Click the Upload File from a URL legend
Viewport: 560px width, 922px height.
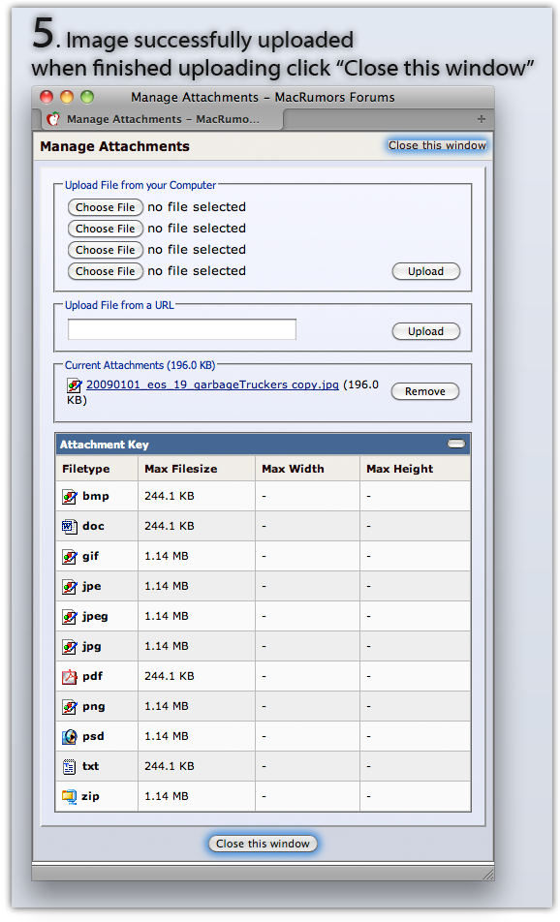119,305
